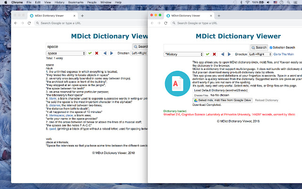The width and height of the screenshot is (302, 189).
Task: Open new tab in right Chrome window
Action: point(219,16)
